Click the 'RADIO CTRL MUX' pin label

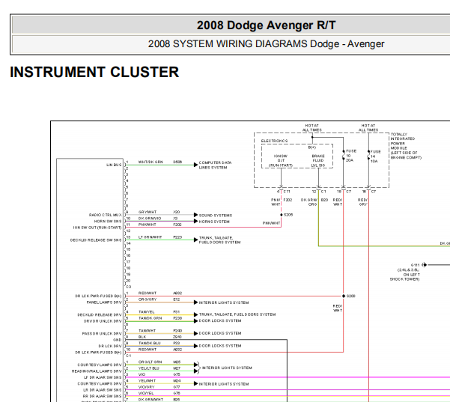pos(106,215)
